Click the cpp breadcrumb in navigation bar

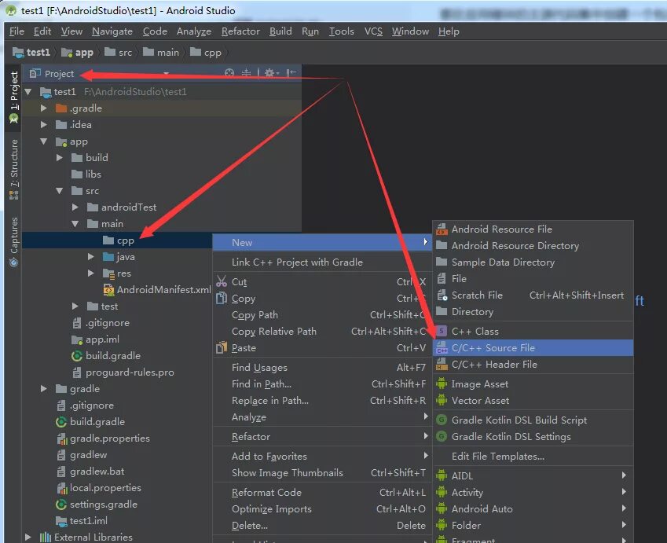tap(207, 53)
